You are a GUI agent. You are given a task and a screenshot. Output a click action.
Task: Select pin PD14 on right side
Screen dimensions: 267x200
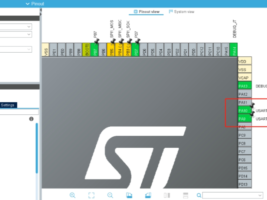pyautogui.click(x=245, y=176)
